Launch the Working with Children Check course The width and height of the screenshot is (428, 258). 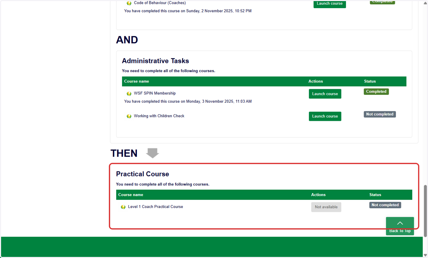coord(325,116)
